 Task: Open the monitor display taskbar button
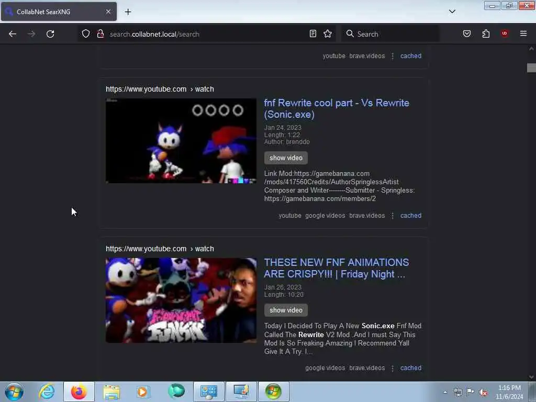[x=241, y=392]
